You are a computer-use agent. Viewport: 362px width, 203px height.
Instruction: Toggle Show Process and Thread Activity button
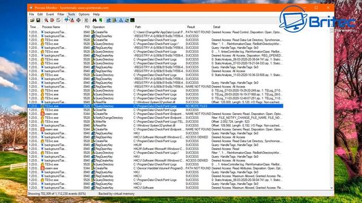point(127,20)
